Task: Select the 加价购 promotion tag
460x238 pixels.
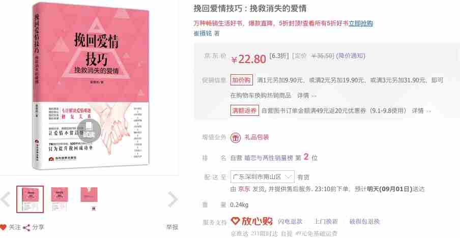Action: click(x=241, y=80)
